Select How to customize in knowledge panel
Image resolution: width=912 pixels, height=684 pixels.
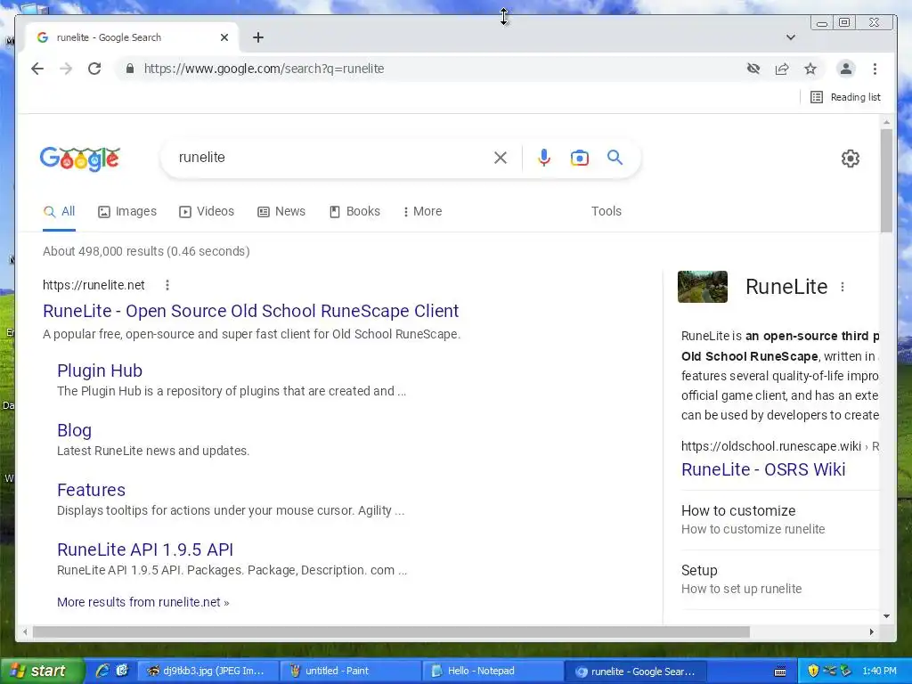pos(738,511)
